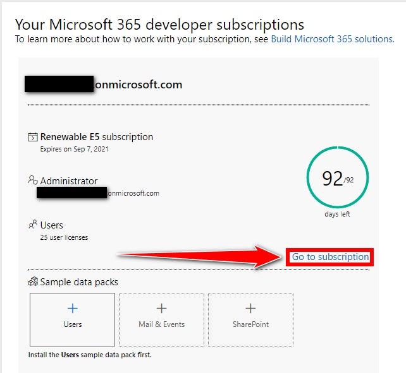Click the Renewable E5 subscription heading
The width and height of the screenshot is (406, 373).
tap(97, 137)
